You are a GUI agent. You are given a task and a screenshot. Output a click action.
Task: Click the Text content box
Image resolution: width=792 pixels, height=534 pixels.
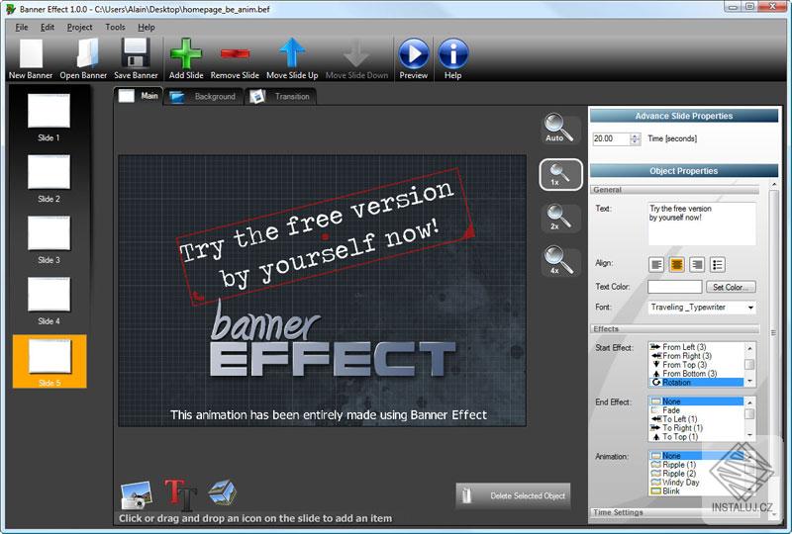[x=702, y=224]
